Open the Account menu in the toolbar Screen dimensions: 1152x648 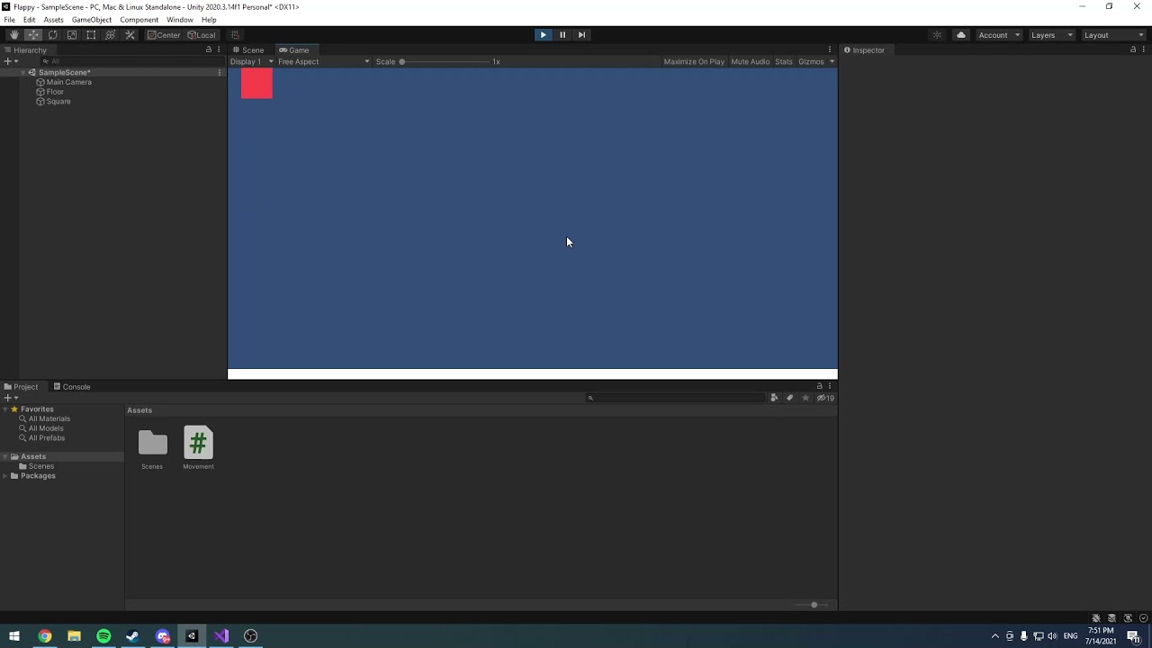coord(997,34)
